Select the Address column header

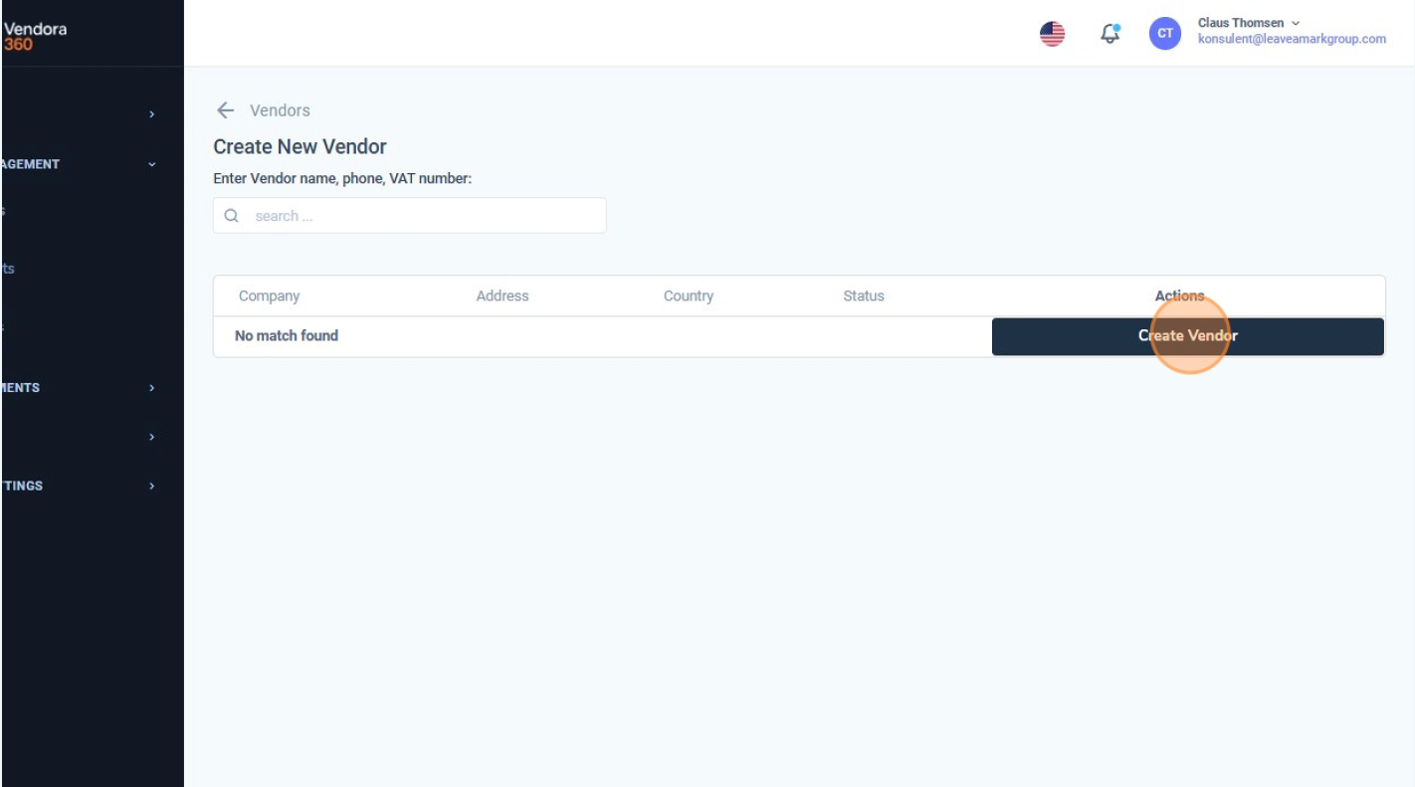click(503, 295)
